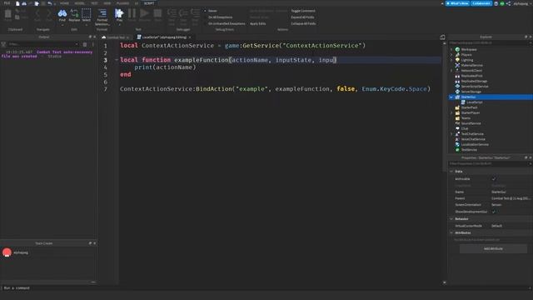533x300 pixels.
Task: Collapse the function fold arrow on line 3
Action: (117, 60)
